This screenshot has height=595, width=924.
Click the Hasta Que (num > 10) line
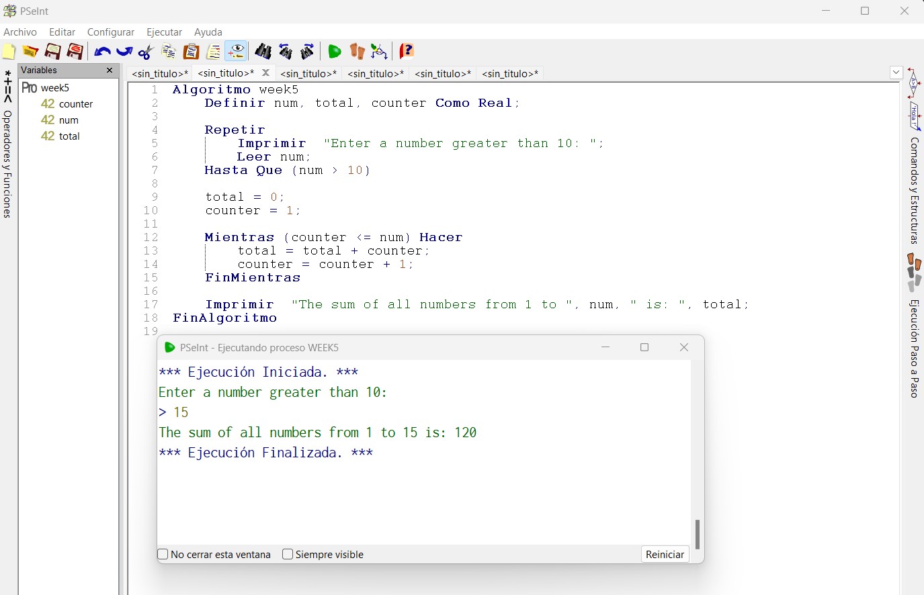pyautogui.click(x=287, y=171)
